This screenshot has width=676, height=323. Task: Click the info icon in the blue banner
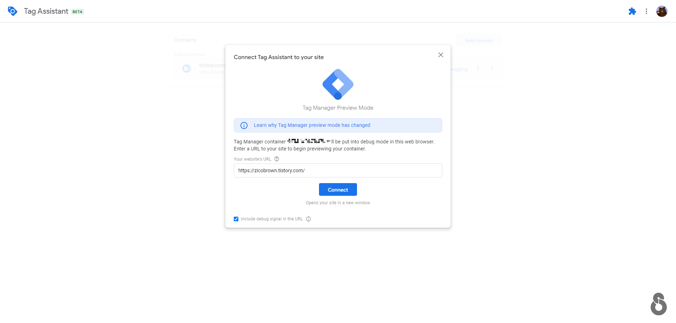click(244, 125)
